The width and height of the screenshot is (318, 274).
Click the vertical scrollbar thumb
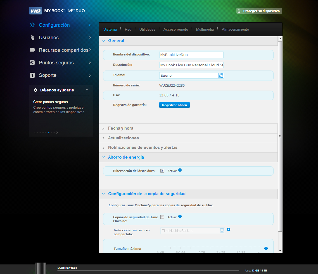point(280,136)
